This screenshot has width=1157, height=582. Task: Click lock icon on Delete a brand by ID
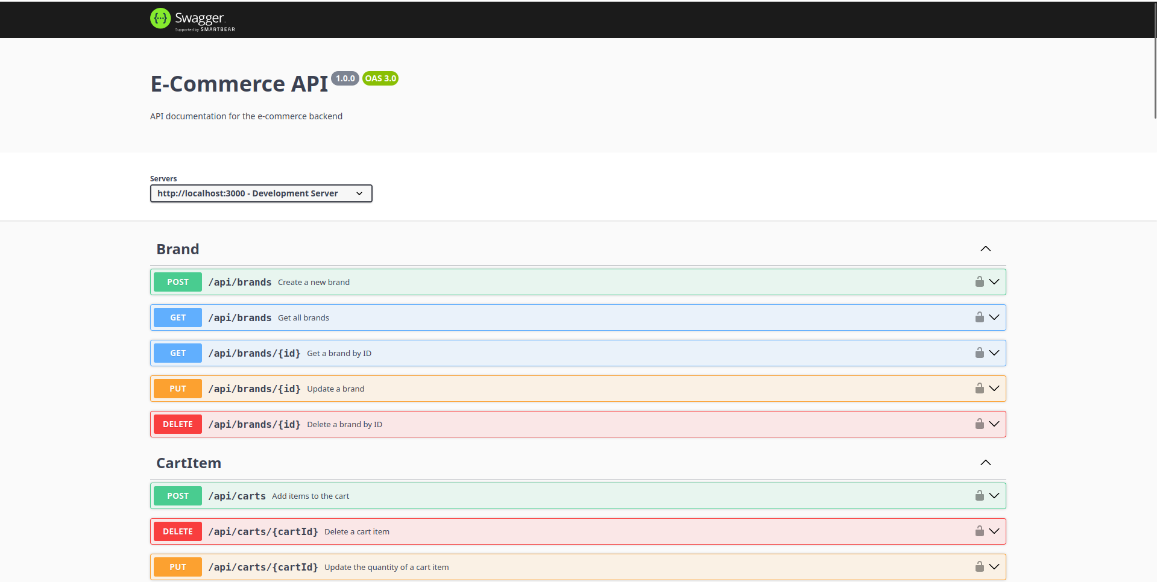[x=979, y=424]
